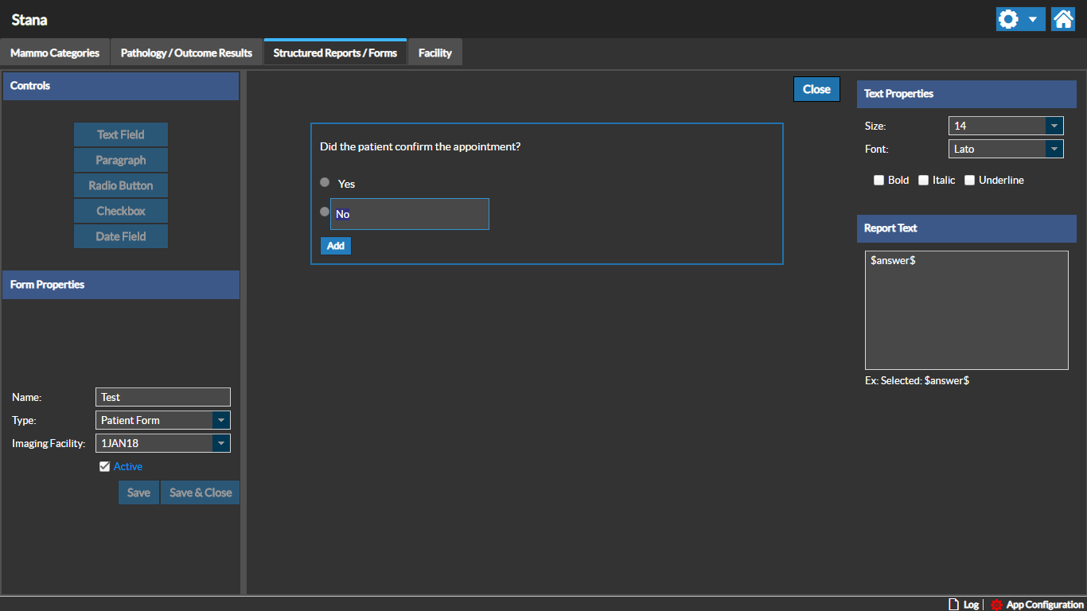Enable the Italic checkbox
The height and width of the screenshot is (611, 1087).
[x=924, y=181]
